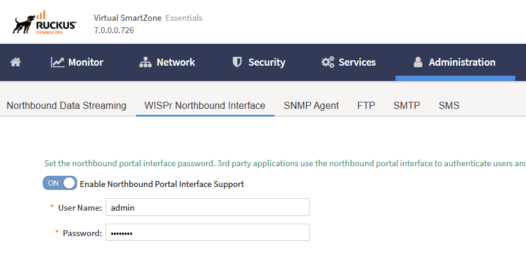Click the User Name input field
This screenshot has height=255, width=526.
pyautogui.click(x=208, y=208)
